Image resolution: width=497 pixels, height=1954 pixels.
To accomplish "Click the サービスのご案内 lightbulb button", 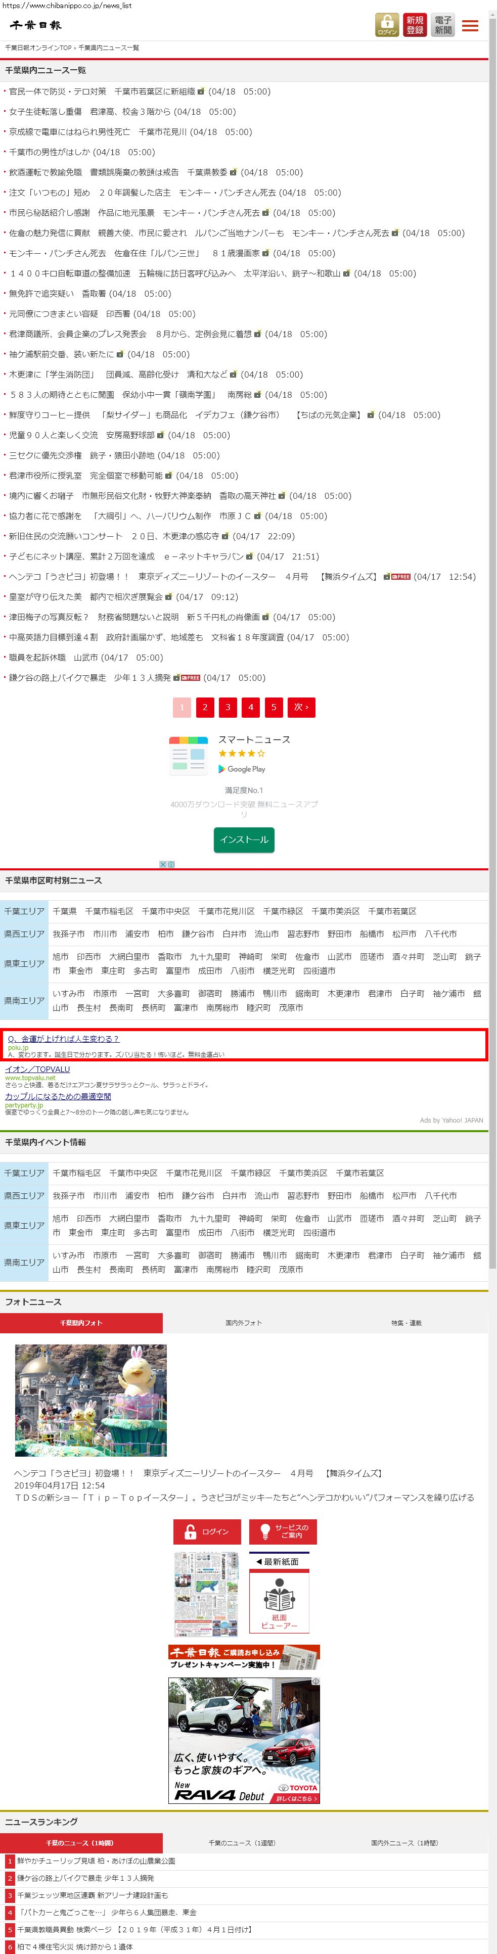I will pyautogui.click(x=283, y=1531).
